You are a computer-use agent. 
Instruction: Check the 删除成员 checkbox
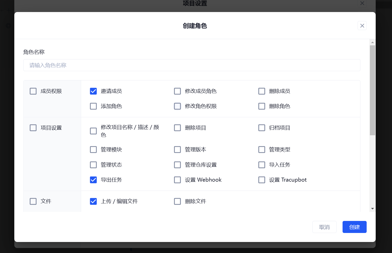[262, 91]
